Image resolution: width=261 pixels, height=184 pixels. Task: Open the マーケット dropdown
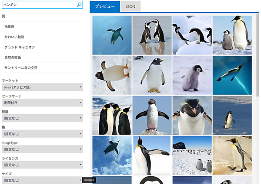(42, 87)
